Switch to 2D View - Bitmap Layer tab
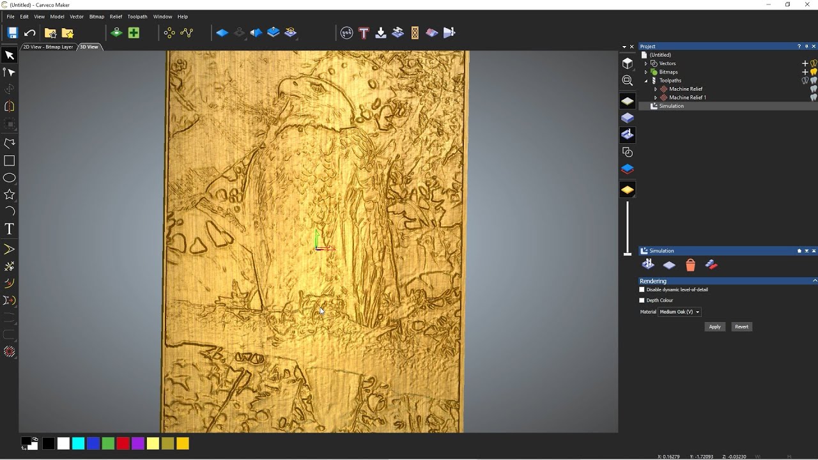This screenshot has width=818, height=460. (49, 47)
